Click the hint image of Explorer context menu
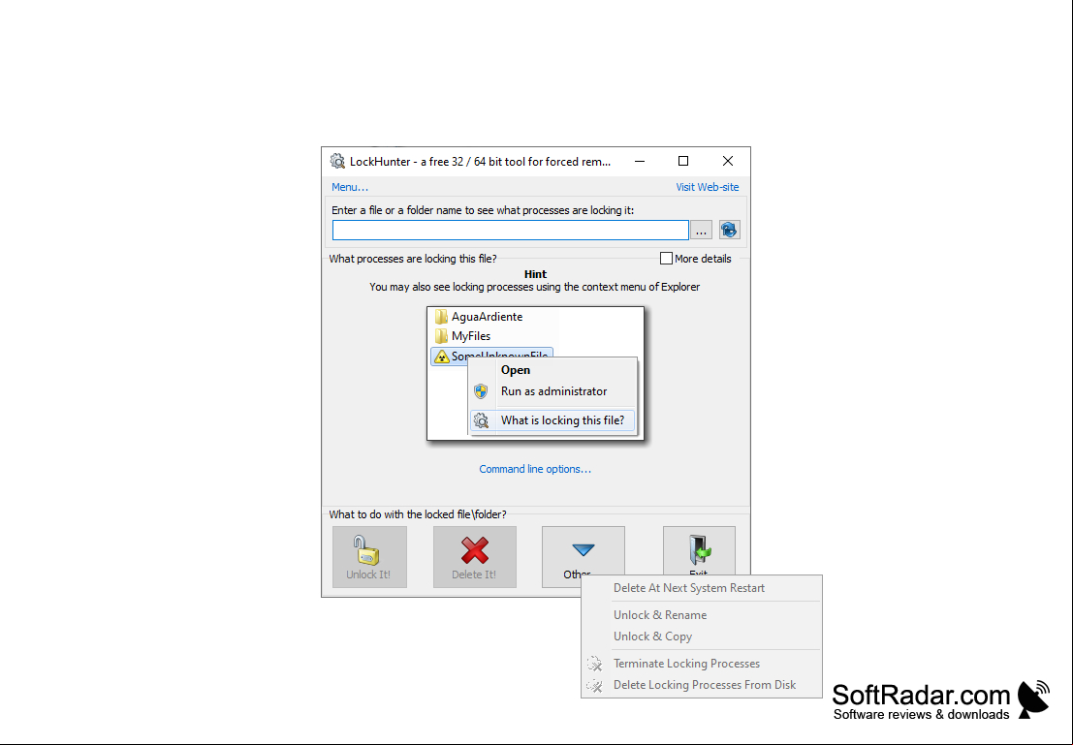1073x745 pixels. point(535,373)
